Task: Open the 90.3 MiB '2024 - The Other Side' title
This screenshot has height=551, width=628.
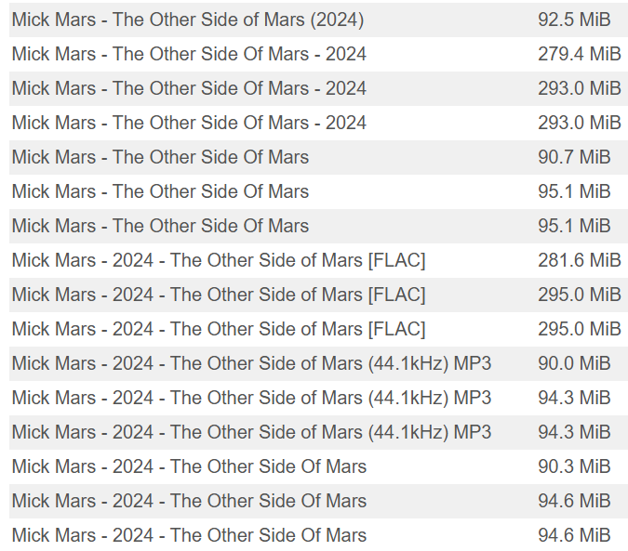Action: 189,466
